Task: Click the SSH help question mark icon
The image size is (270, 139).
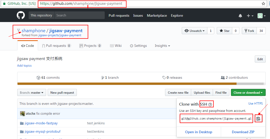Action: click(210, 104)
